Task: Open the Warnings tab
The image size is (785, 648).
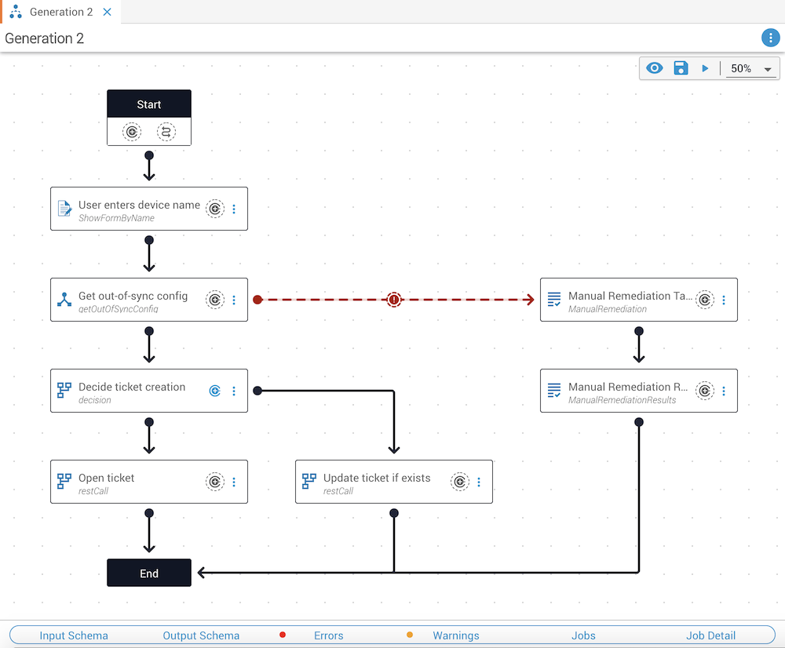Action: tap(455, 635)
